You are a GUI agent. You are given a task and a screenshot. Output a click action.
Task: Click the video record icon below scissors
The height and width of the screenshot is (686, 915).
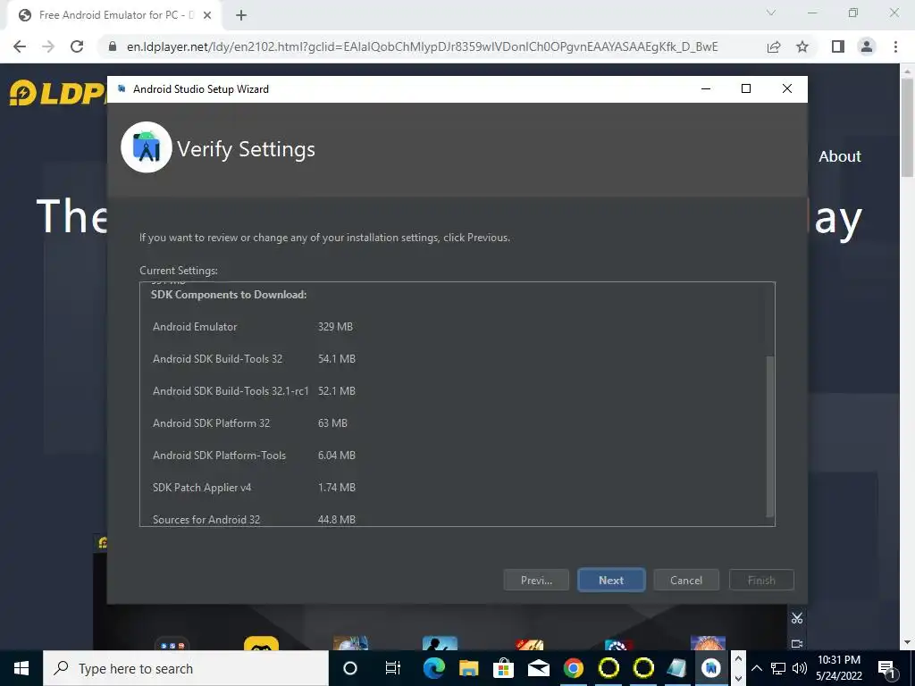(x=797, y=643)
